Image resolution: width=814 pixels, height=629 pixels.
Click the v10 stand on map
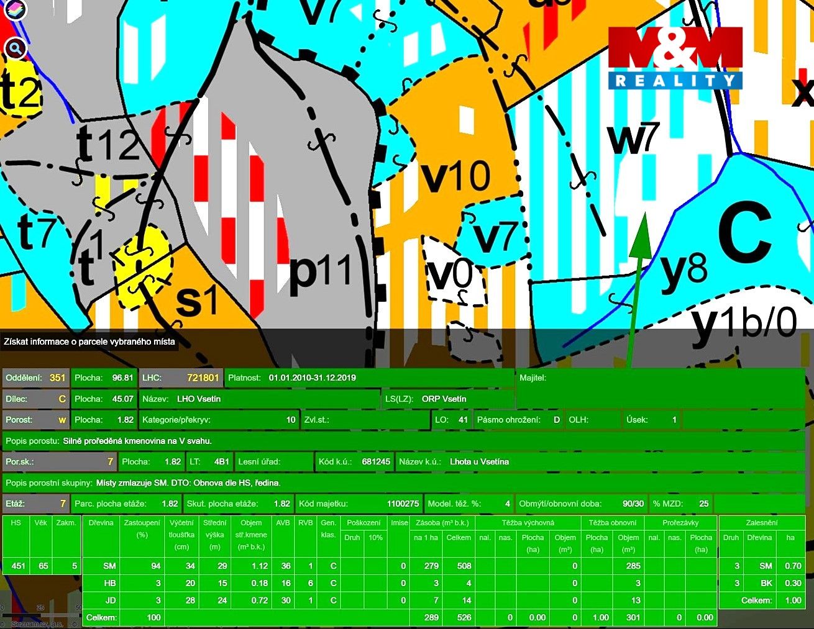(x=455, y=175)
